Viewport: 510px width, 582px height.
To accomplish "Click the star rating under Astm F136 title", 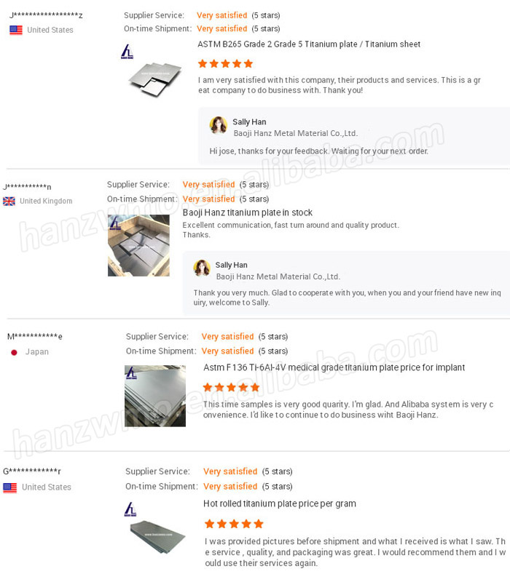I will coord(232,387).
